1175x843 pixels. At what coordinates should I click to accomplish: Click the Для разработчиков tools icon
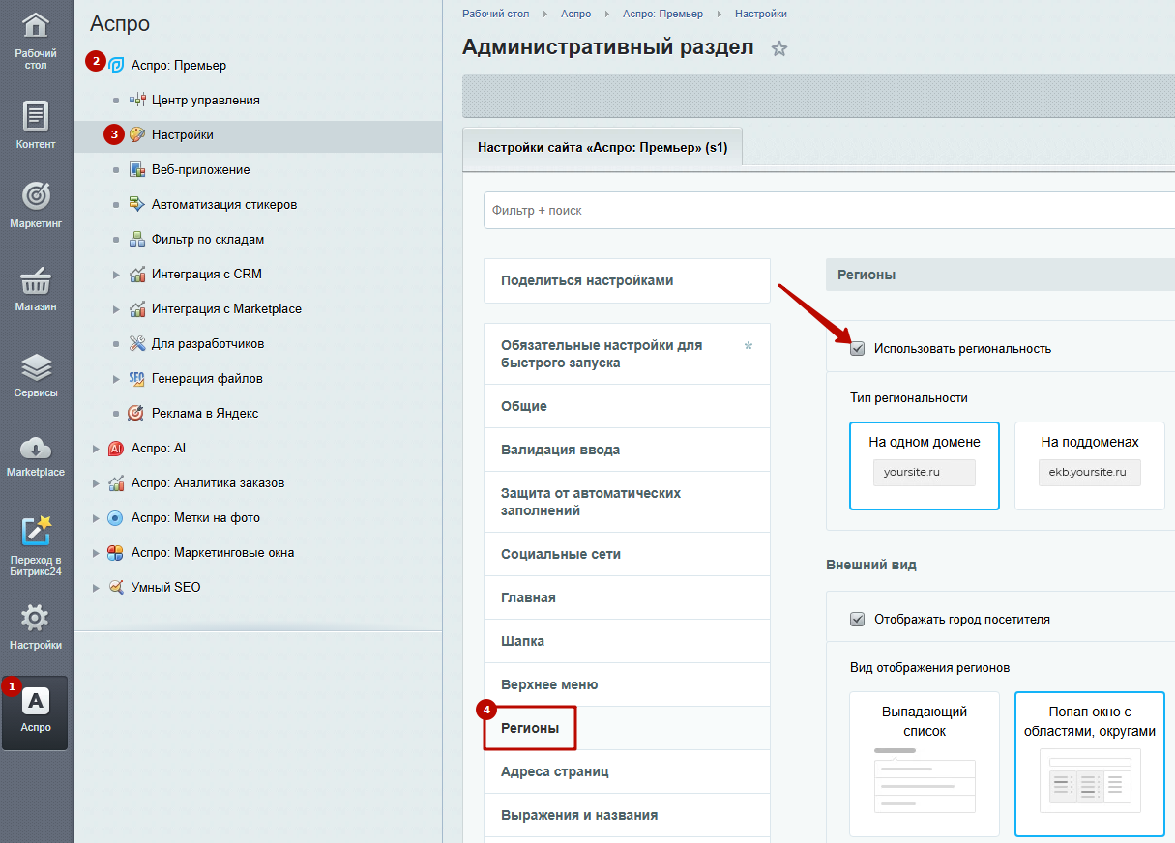136,344
